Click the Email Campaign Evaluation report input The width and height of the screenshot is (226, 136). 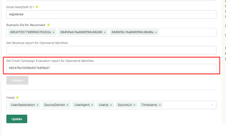[111, 68]
